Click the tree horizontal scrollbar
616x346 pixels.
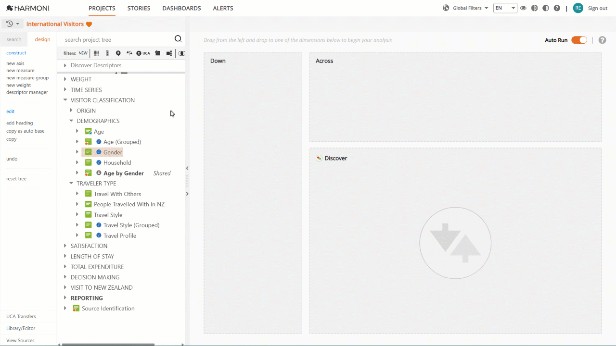[108, 344]
